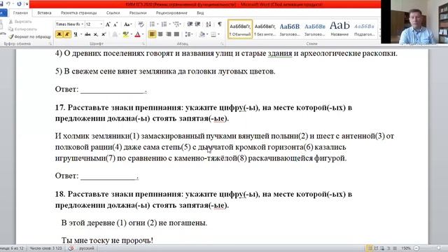Apply red font color
Image resolution: width=448 pixels, height=252 pixels.
coord(137,34)
